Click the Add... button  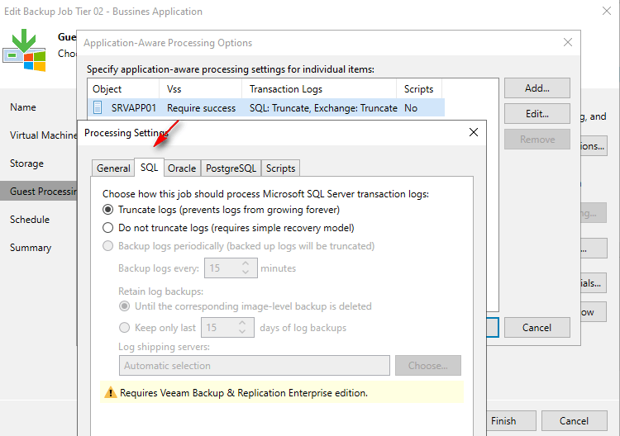(x=537, y=88)
